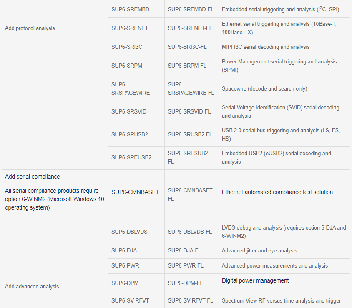Viewport: 352px width, 308px height.
Task: Select the Ethernet automated compliance test solution text
Action: point(278,192)
